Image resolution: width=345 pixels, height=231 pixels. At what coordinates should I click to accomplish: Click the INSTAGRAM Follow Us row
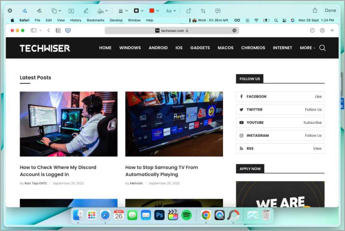tap(280, 136)
